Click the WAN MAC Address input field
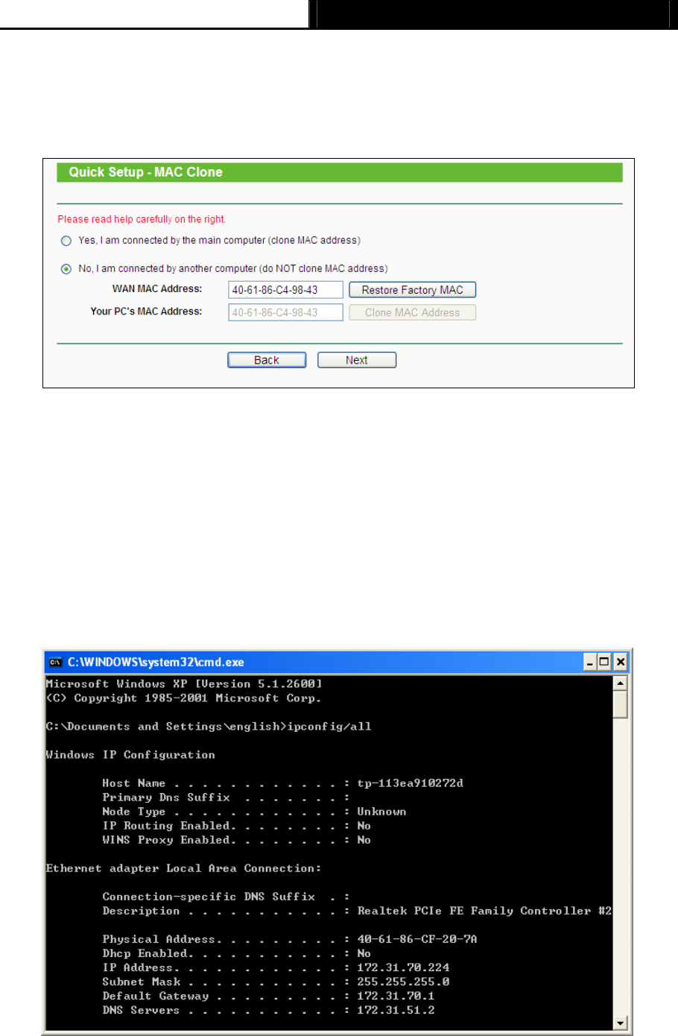 (x=285, y=290)
